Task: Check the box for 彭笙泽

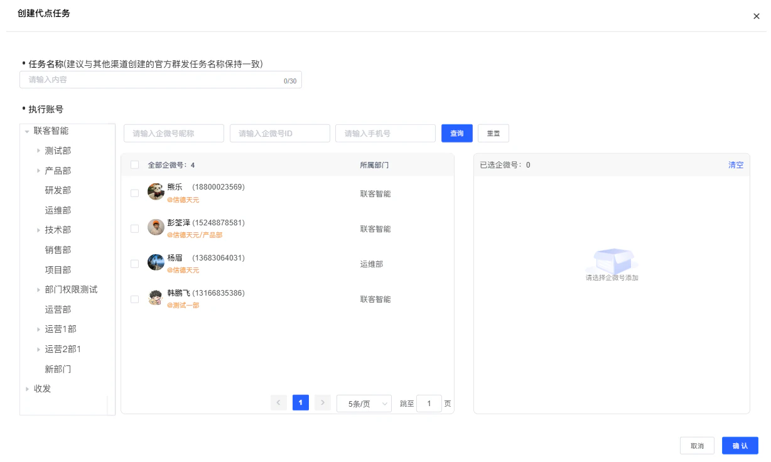Action: tap(134, 228)
